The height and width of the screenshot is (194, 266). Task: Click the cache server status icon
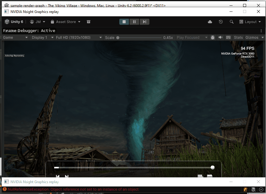[x=253, y=189]
